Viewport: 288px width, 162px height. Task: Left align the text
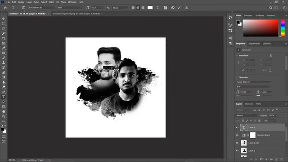(133, 8)
